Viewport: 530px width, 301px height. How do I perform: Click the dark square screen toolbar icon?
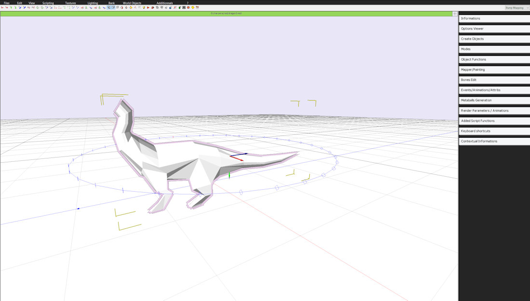(184, 7)
